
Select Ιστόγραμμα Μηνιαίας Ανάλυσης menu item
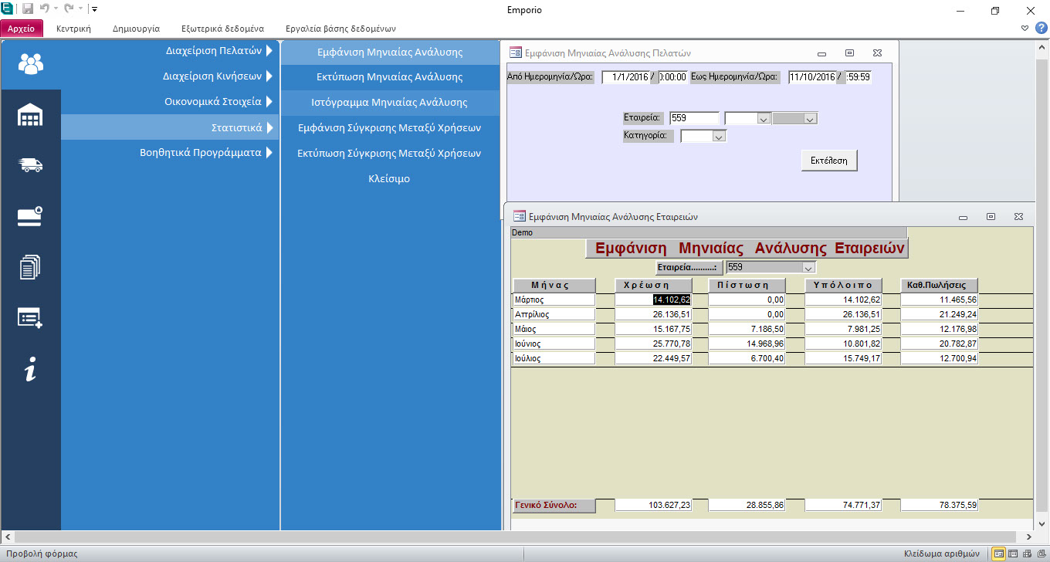click(x=389, y=103)
